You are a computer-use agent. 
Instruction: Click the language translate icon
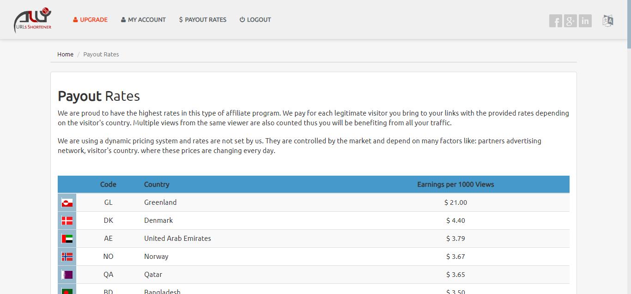coord(608,21)
